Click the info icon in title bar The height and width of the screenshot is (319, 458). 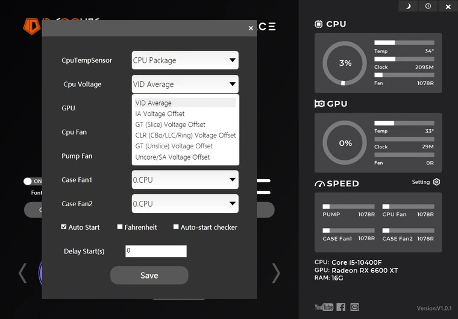[x=428, y=6]
